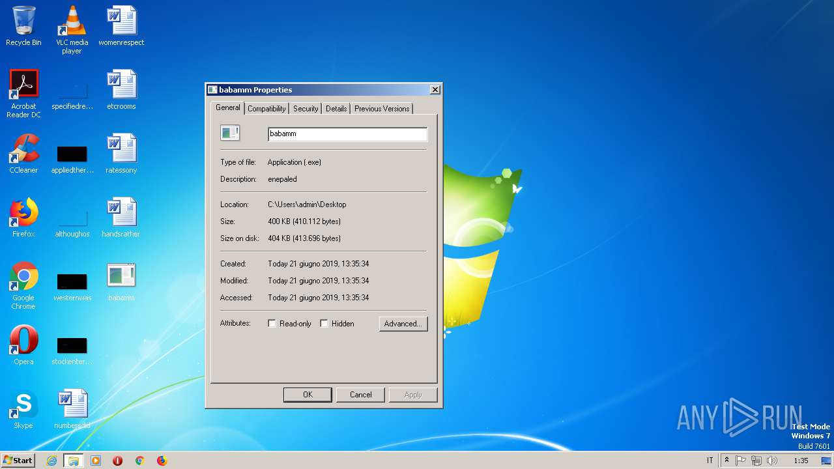
Task: Select the etcrooms Word document
Action: pos(121,89)
